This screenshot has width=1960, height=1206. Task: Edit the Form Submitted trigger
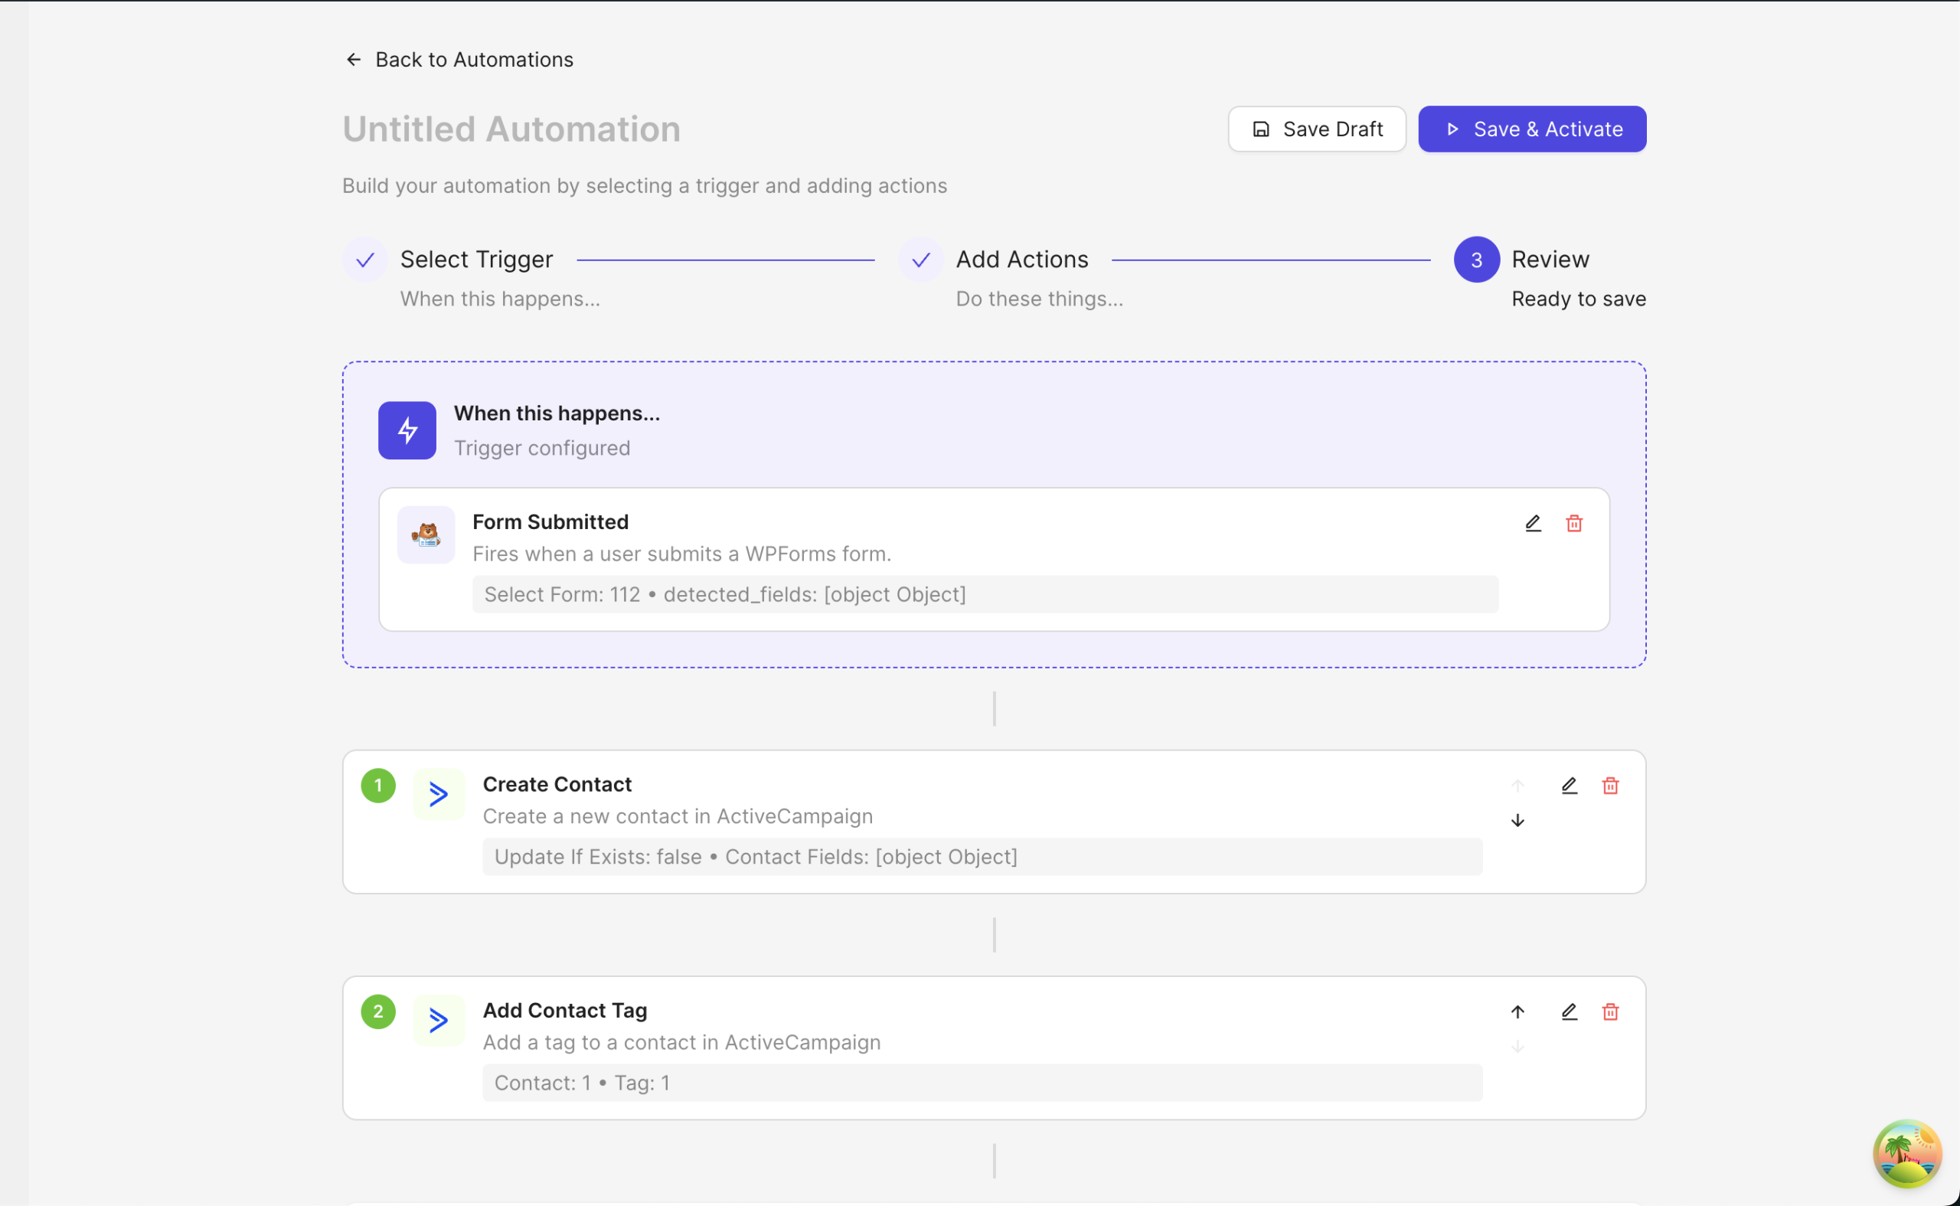1533,523
